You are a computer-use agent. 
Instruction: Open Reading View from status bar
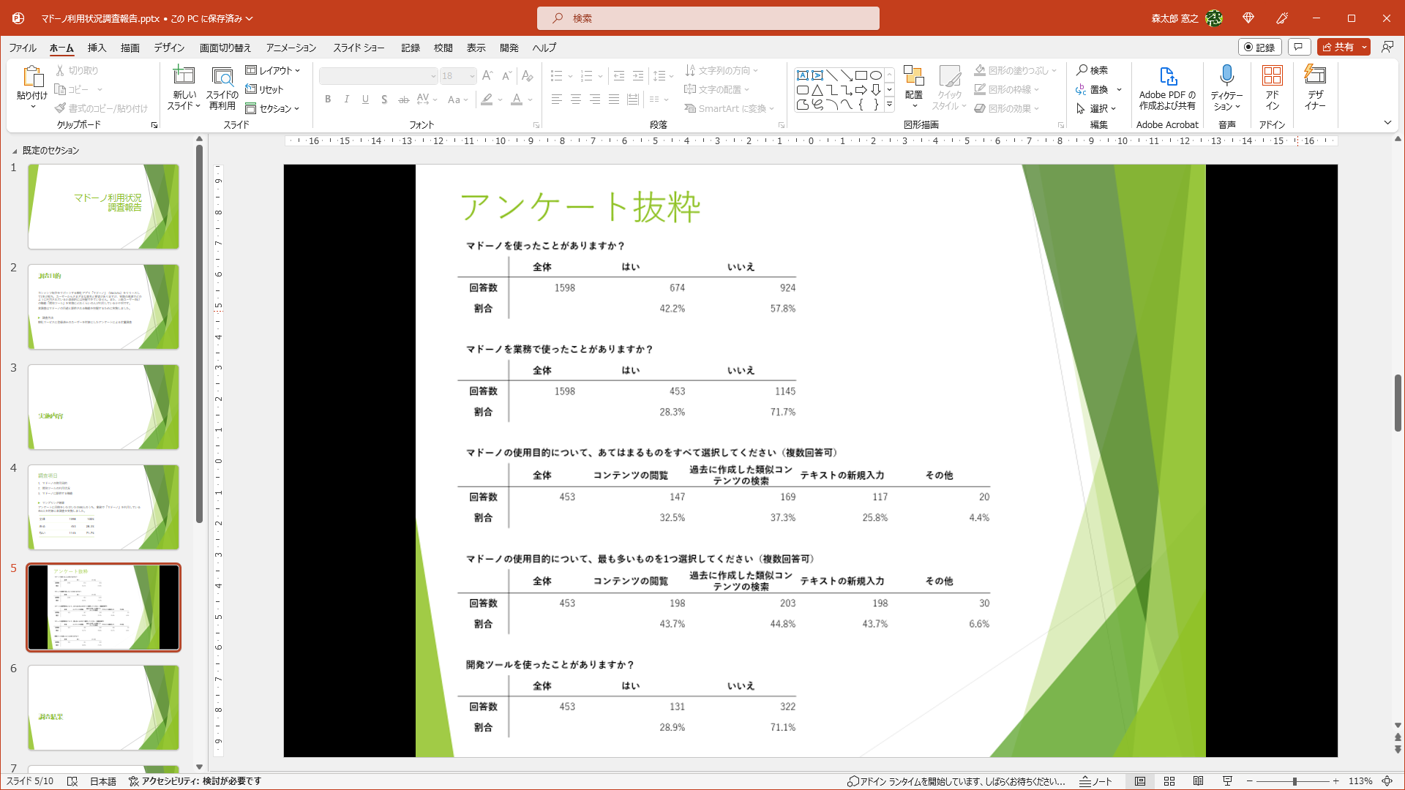point(1198,781)
